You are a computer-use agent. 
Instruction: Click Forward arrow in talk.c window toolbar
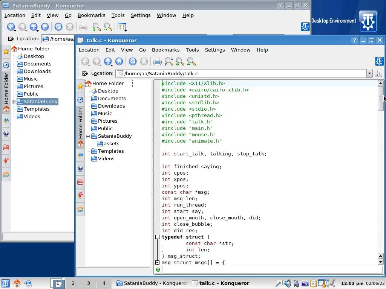[x=96, y=61]
